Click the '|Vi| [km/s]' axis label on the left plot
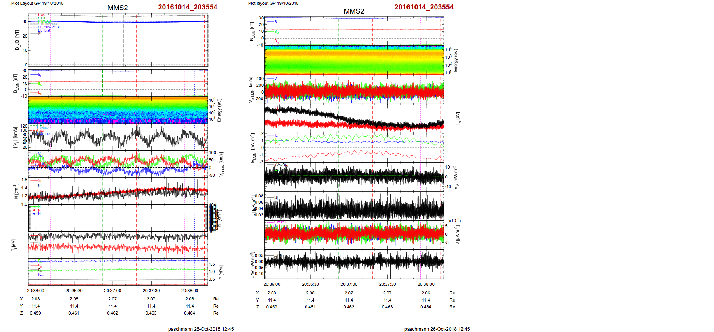This screenshot has width=714, height=332. point(15,137)
